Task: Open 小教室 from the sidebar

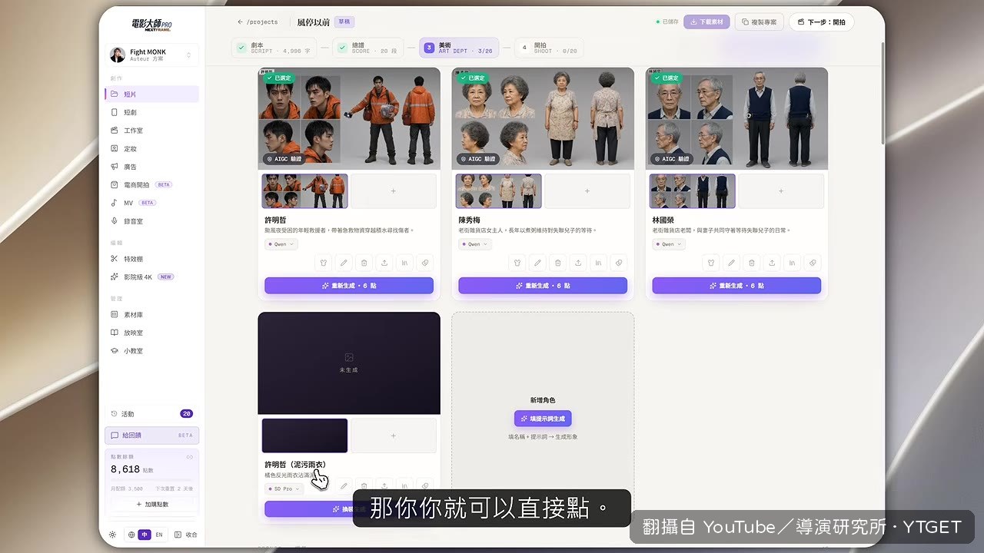Action: coord(151,351)
